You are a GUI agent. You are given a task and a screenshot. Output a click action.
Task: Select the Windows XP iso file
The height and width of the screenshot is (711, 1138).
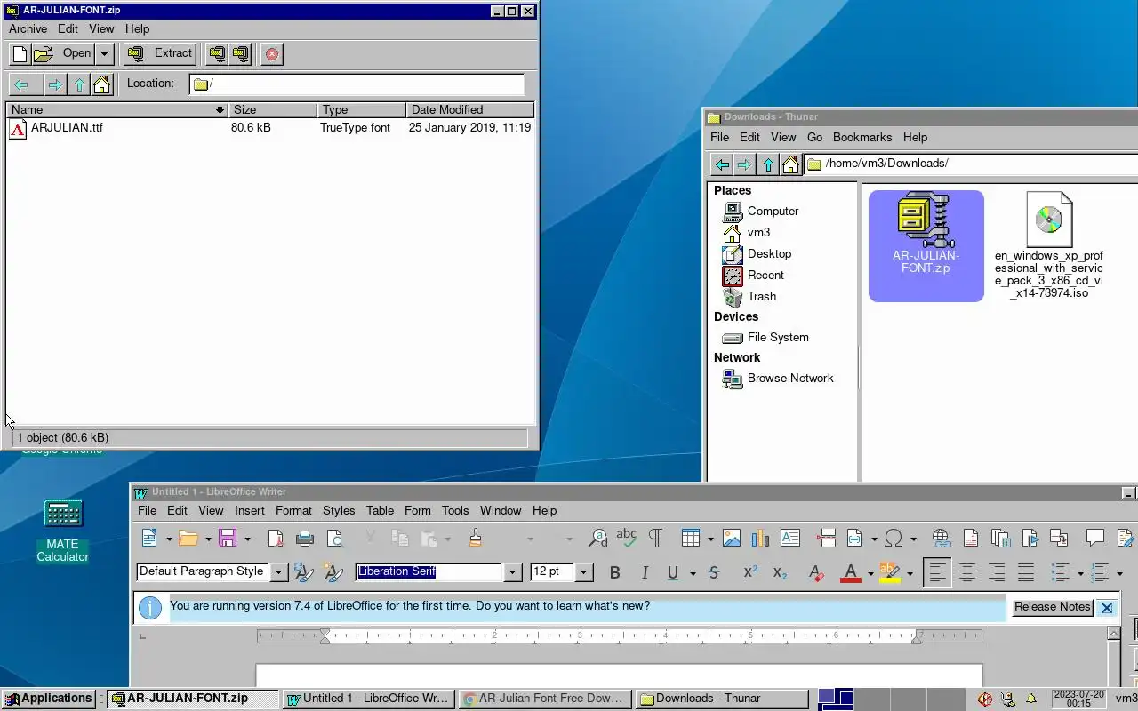click(1049, 245)
